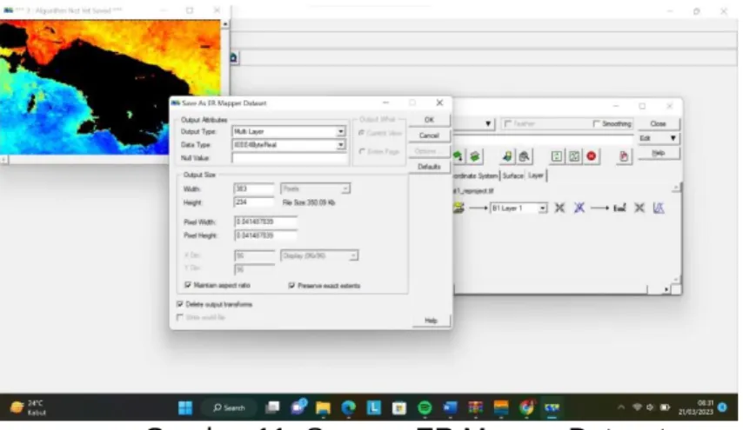743x430 pixels.
Task: Click the Null Value input field
Action: pyautogui.click(x=290, y=158)
